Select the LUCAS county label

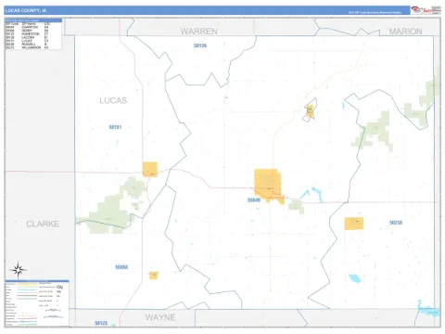click(x=113, y=100)
